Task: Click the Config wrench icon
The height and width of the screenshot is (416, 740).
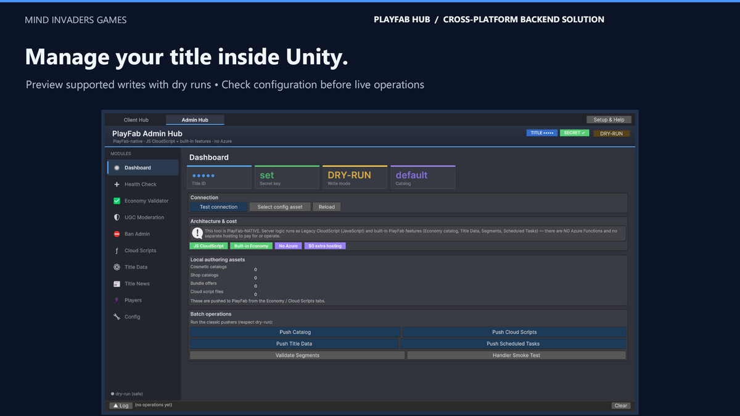Action: click(117, 317)
